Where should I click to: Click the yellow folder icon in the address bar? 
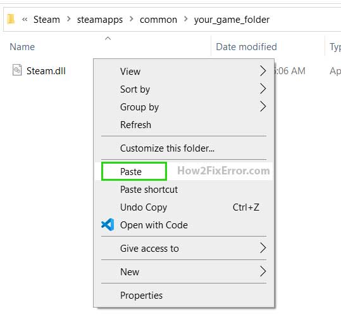pos(11,19)
